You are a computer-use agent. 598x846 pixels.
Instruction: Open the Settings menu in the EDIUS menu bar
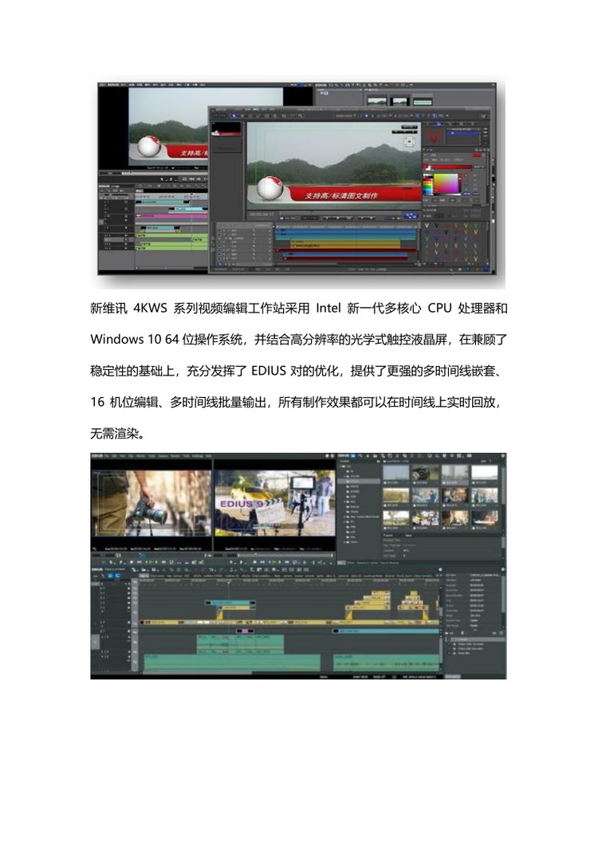point(197,456)
